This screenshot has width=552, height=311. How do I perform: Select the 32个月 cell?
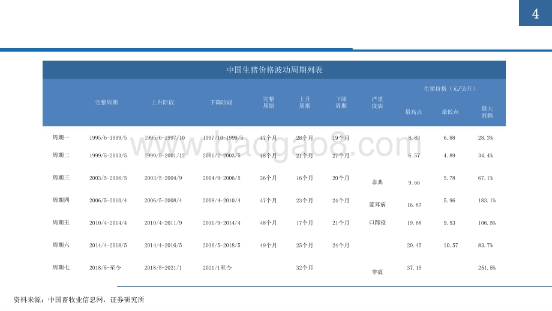(305, 268)
